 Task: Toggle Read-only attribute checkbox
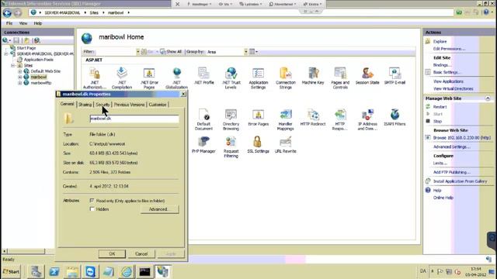92,201
